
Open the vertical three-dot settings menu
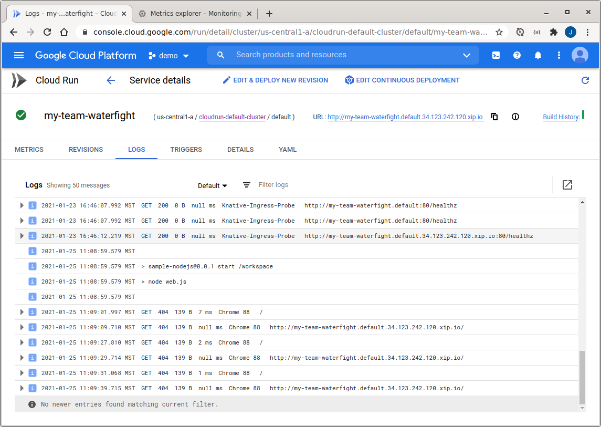[x=559, y=55]
